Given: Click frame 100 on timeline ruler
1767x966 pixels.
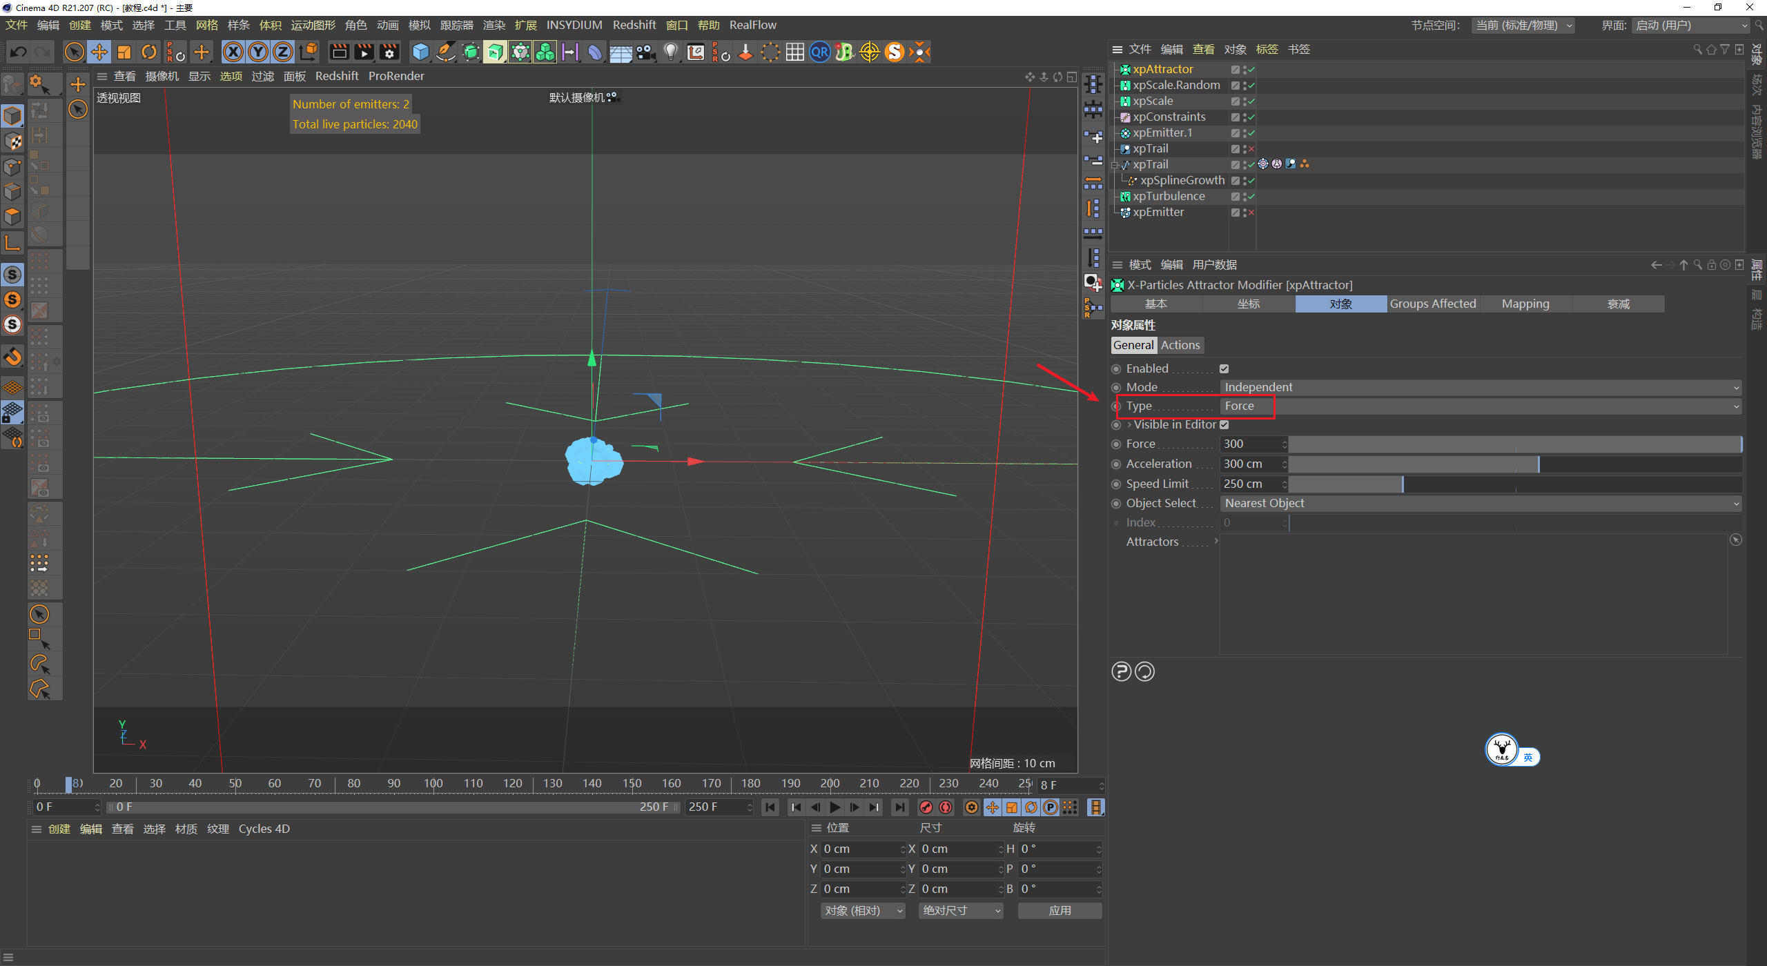Looking at the screenshot, I should tap(433, 784).
